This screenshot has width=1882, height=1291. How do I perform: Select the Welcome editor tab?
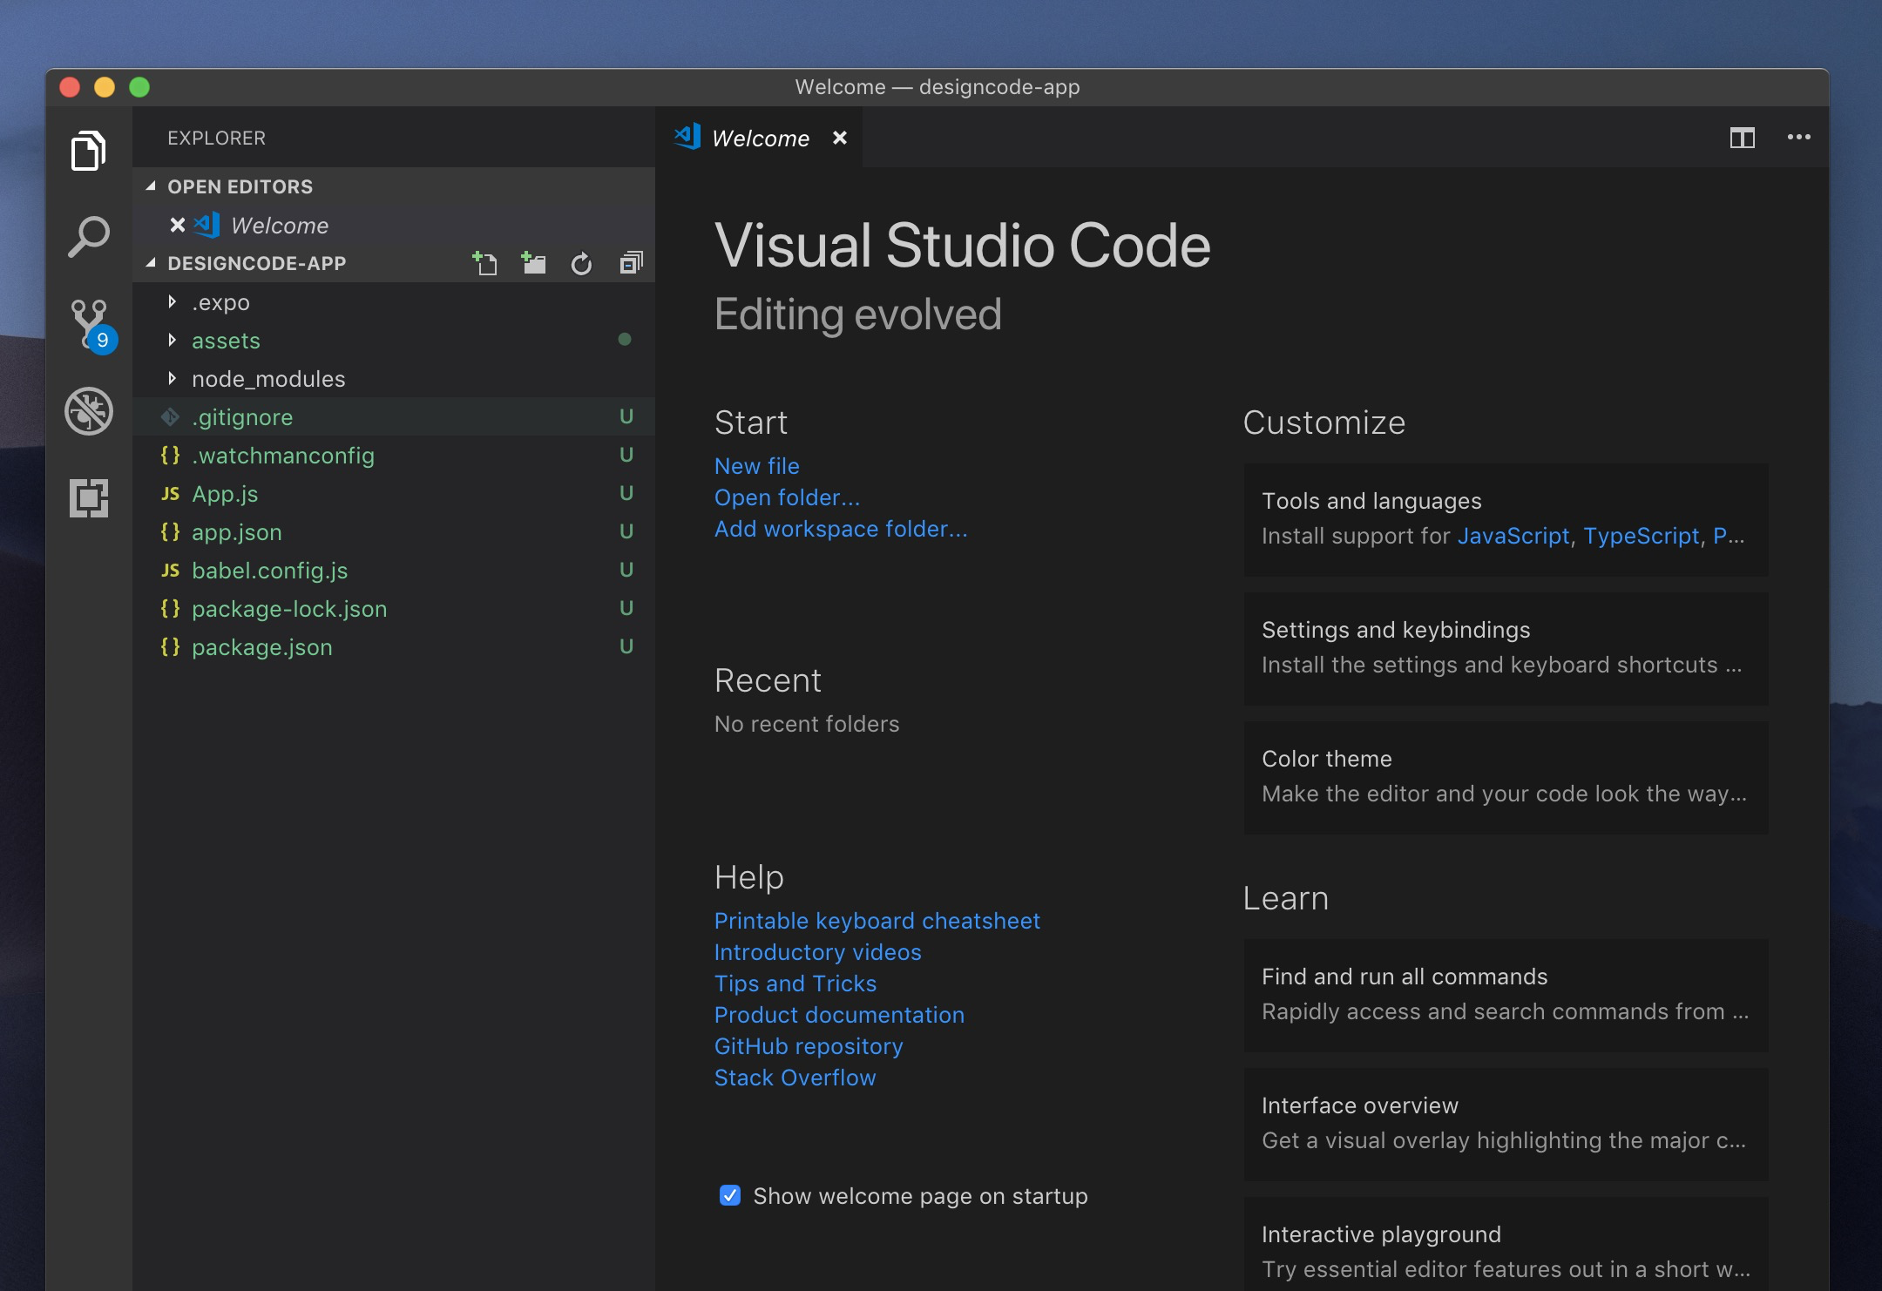click(x=760, y=139)
